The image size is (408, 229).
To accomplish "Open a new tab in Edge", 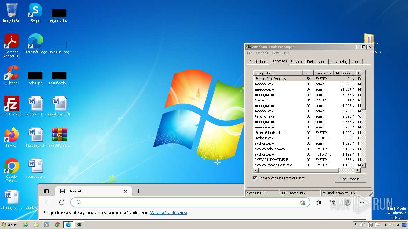I will 138,191.
